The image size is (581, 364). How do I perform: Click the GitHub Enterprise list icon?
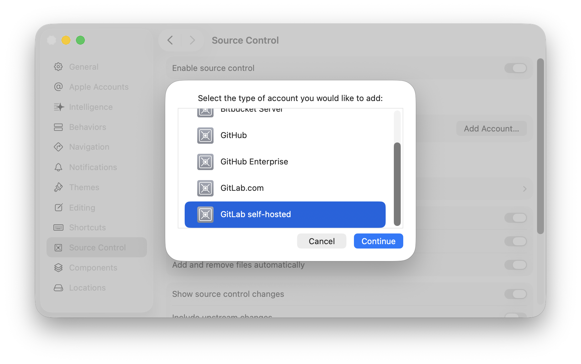(205, 162)
